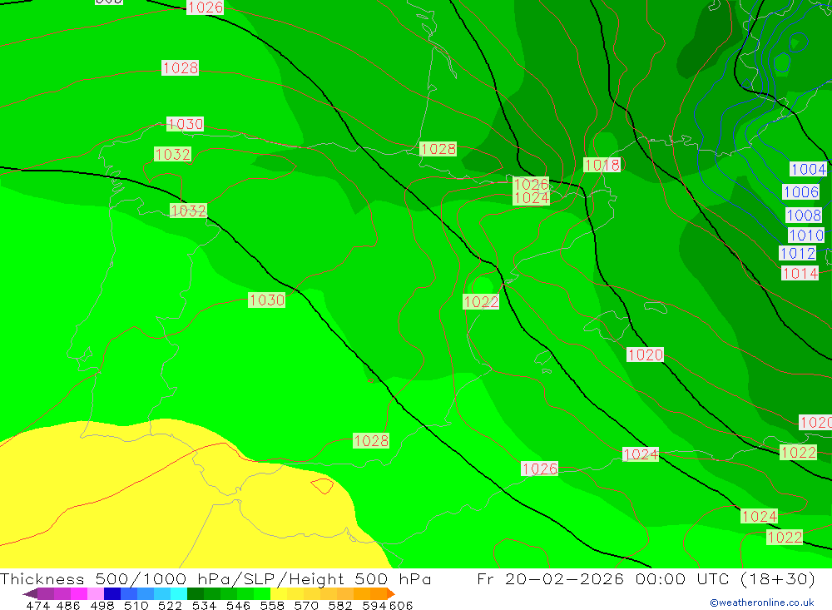Select the red 1014 pressure label
The height and width of the screenshot is (610, 832).
(x=800, y=274)
